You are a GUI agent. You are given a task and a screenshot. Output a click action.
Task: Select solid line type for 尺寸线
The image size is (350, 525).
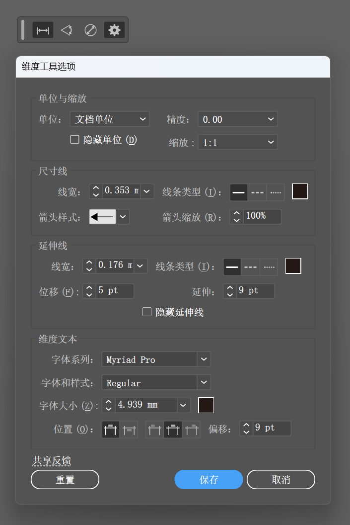[239, 192]
